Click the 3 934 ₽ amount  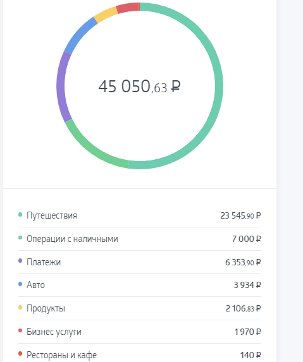(247, 285)
